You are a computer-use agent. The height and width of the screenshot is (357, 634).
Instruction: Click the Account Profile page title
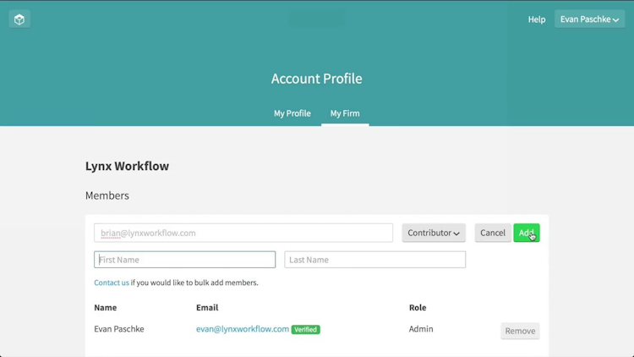coord(316,79)
